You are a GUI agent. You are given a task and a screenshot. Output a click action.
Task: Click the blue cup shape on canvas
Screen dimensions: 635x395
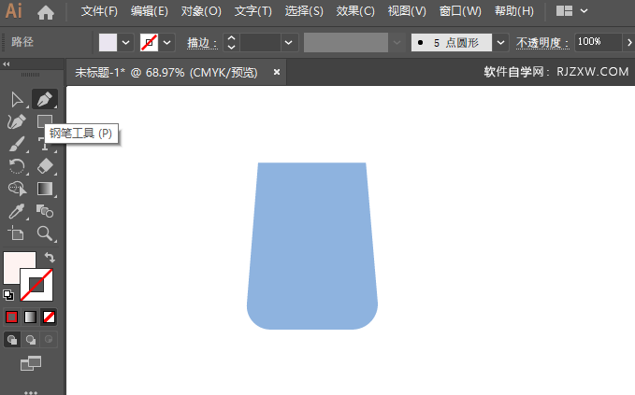(312, 246)
